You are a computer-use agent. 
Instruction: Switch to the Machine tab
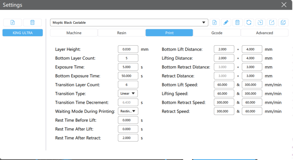pyautogui.click(x=74, y=33)
